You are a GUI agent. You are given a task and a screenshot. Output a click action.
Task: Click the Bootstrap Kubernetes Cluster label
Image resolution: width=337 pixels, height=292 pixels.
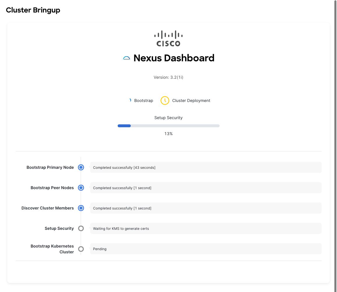point(52,249)
